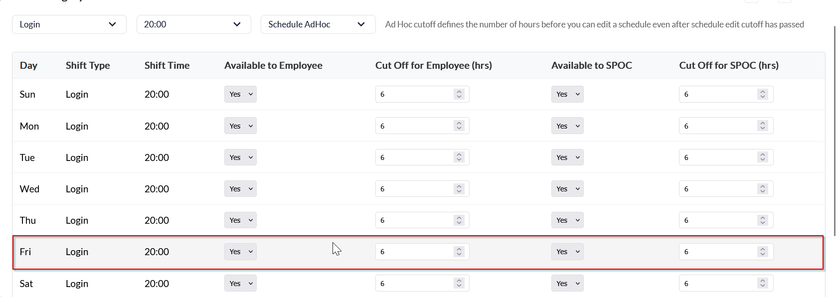Click the Cut Off for SPOC header
Viewport: 837px width, 297px height.
[x=728, y=65]
